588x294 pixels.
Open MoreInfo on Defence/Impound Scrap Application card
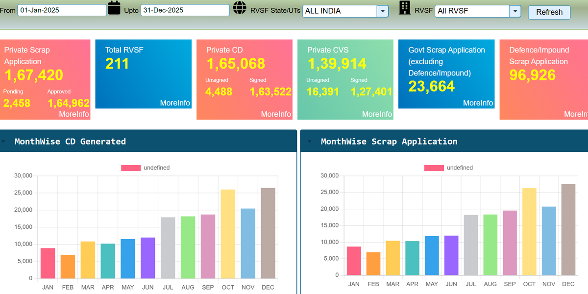[x=576, y=114]
